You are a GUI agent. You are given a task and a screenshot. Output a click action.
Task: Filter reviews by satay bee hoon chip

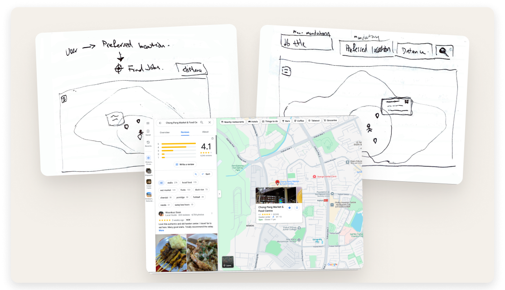click(184, 205)
